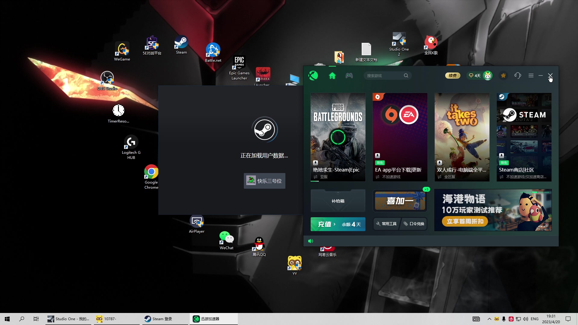Click the magnifier icon in search box

pyautogui.click(x=406, y=76)
